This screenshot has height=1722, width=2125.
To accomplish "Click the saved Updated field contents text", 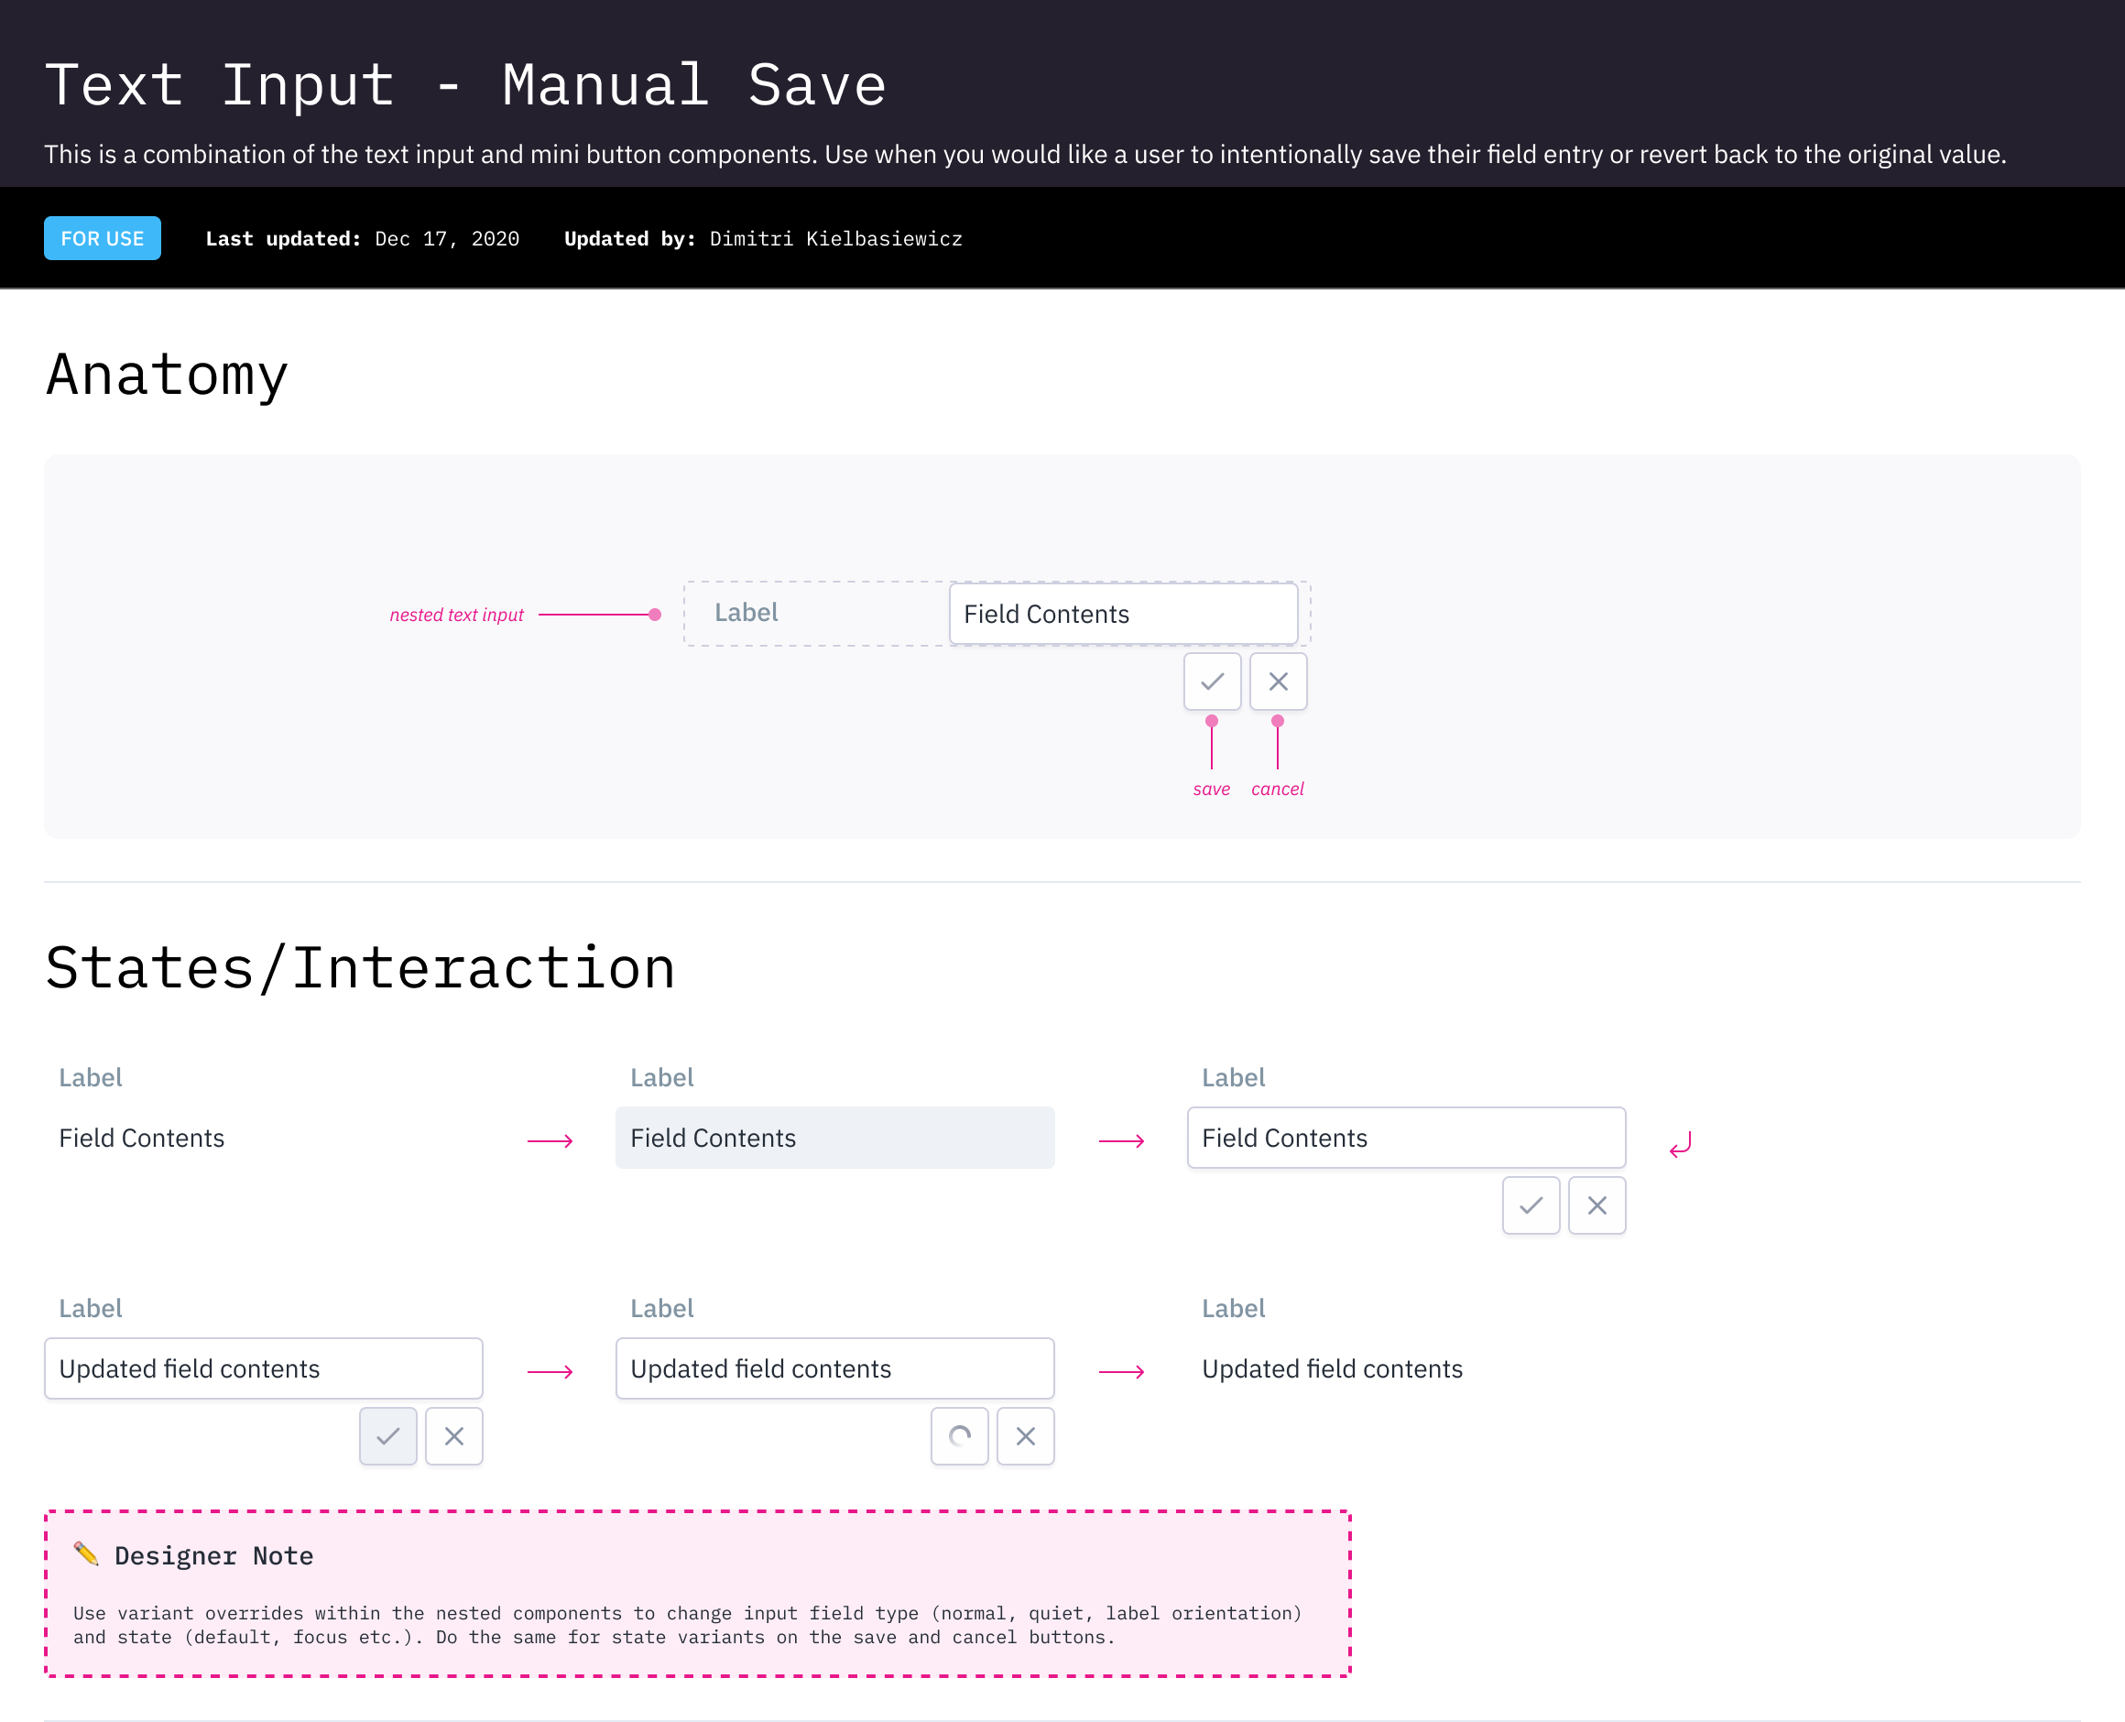I will pos(1332,1368).
